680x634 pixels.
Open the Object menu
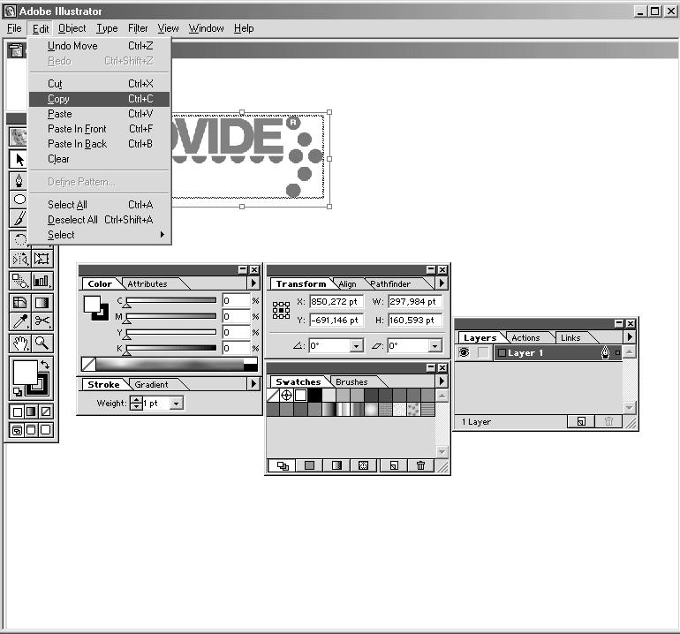[x=72, y=28]
